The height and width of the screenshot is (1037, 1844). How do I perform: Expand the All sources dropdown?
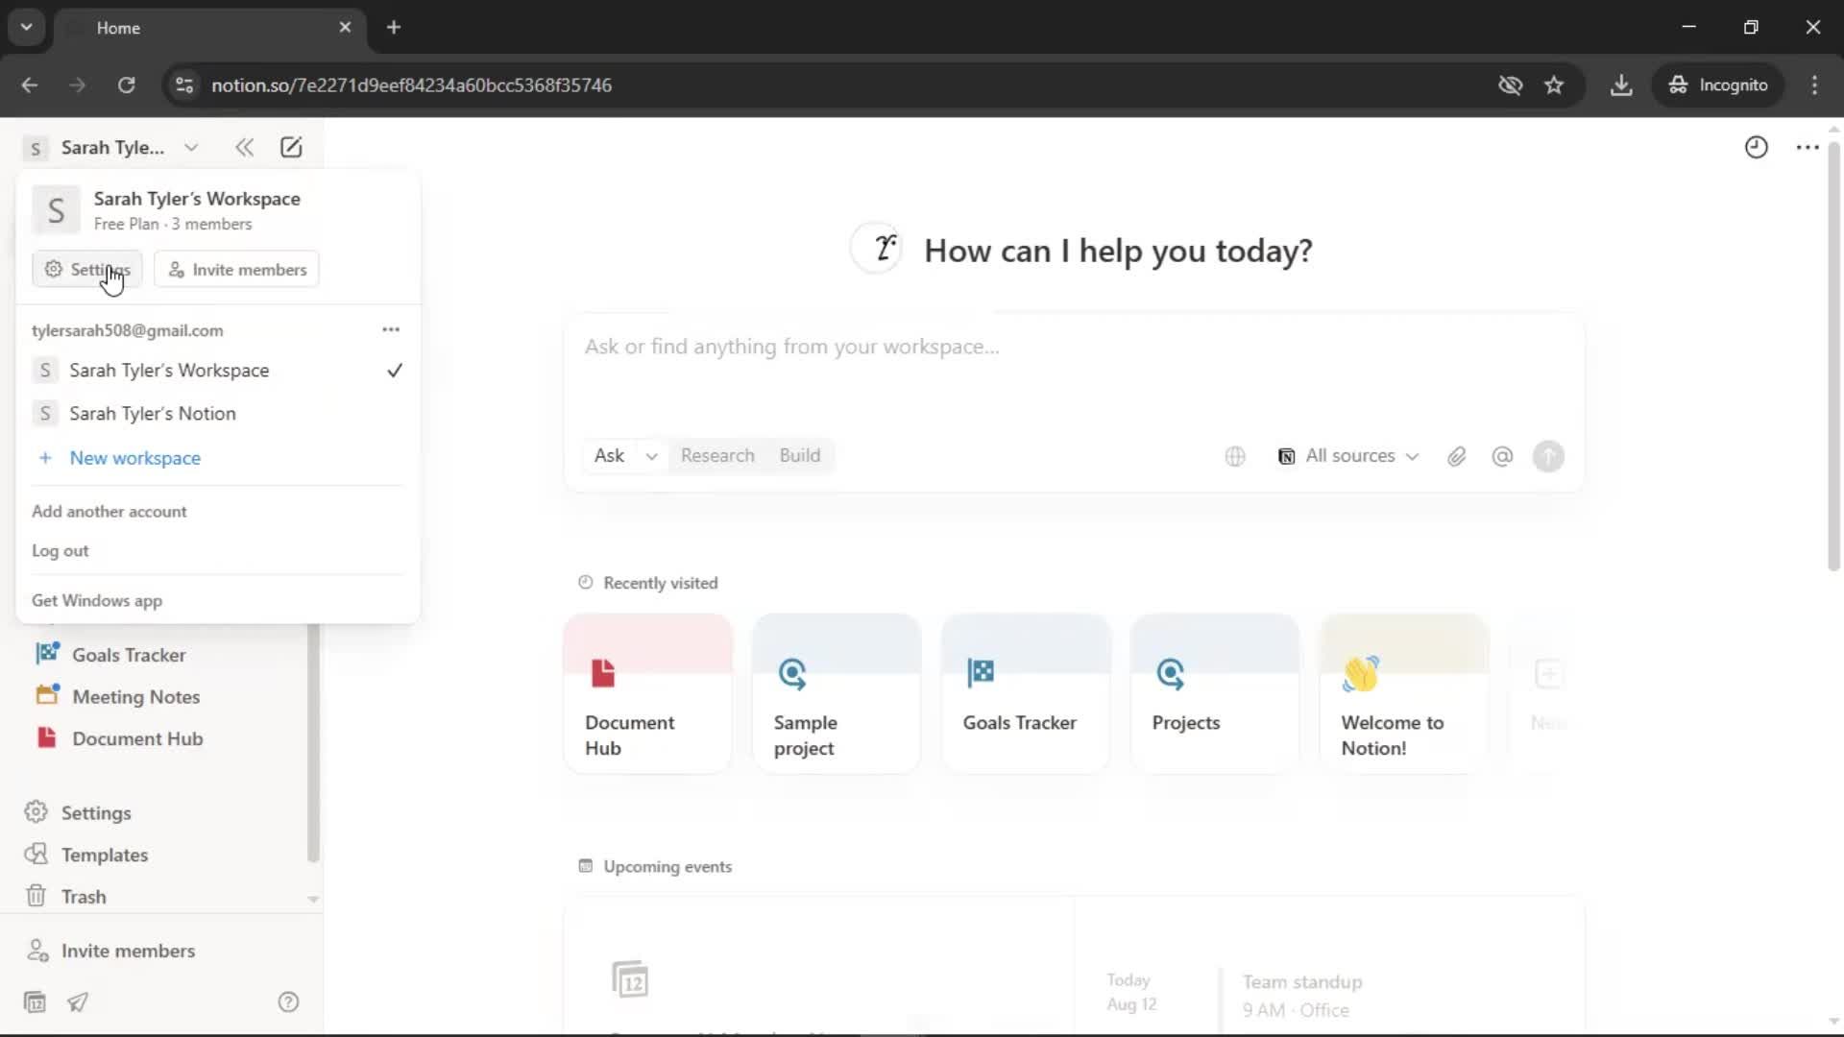[1347, 456]
